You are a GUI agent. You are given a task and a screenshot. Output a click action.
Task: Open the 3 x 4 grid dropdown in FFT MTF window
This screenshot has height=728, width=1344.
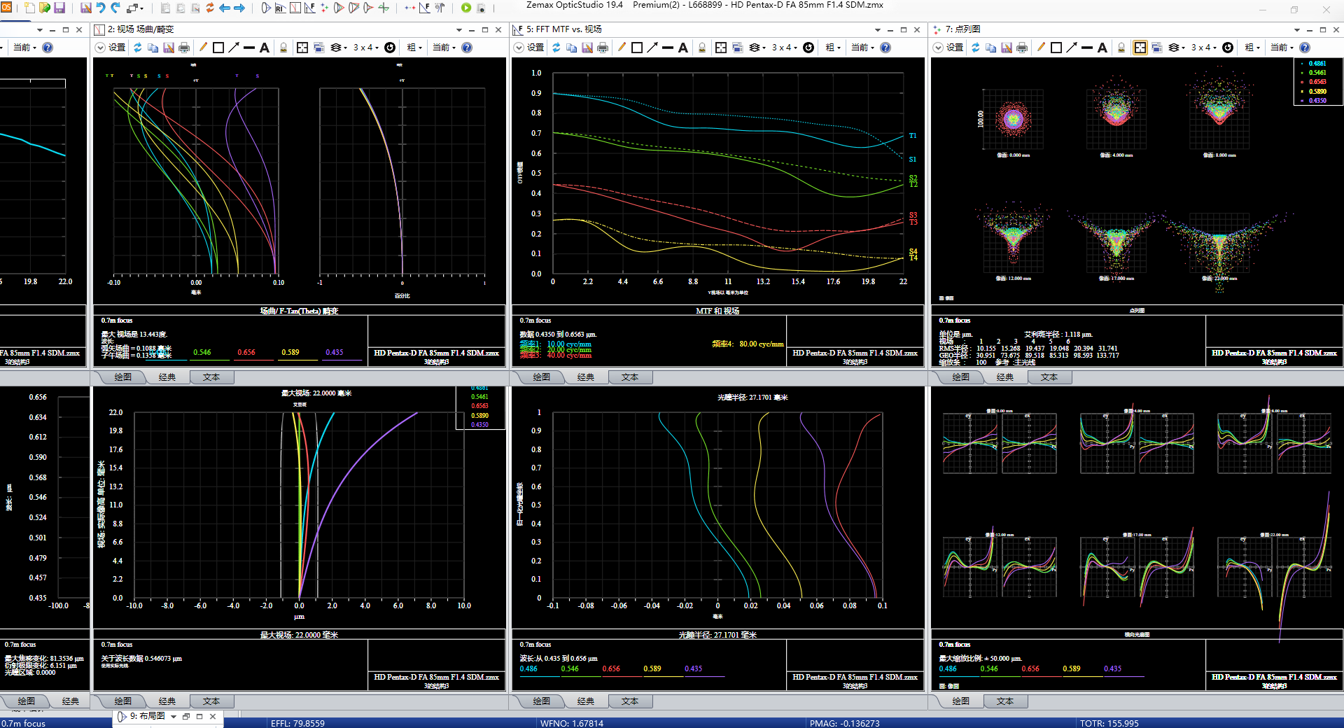pyautogui.click(x=785, y=48)
